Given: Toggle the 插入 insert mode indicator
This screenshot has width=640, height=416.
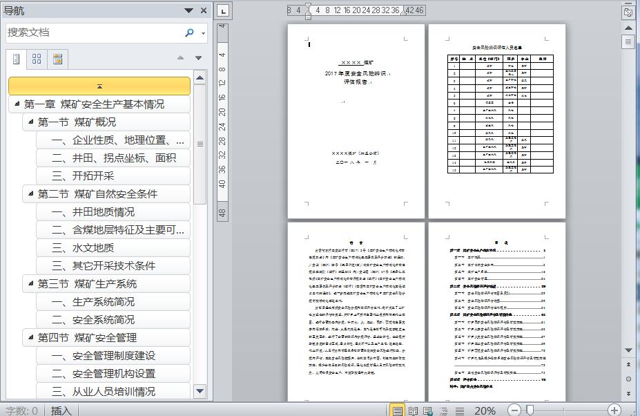Looking at the screenshot, I should click(x=61, y=410).
